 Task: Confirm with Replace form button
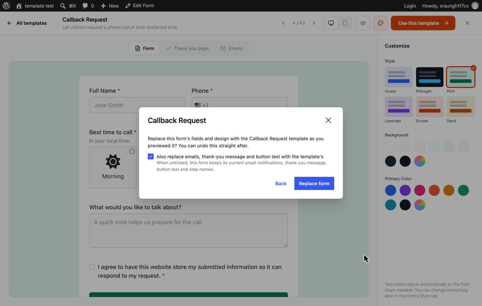coord(314,183)
